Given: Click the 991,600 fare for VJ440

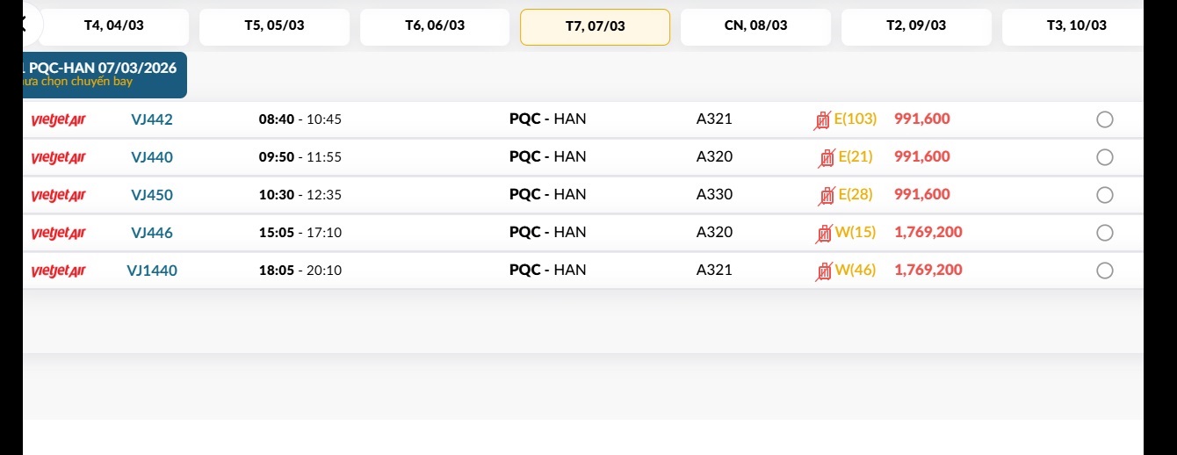Looking at the screenshot, I should coord(922,157).
